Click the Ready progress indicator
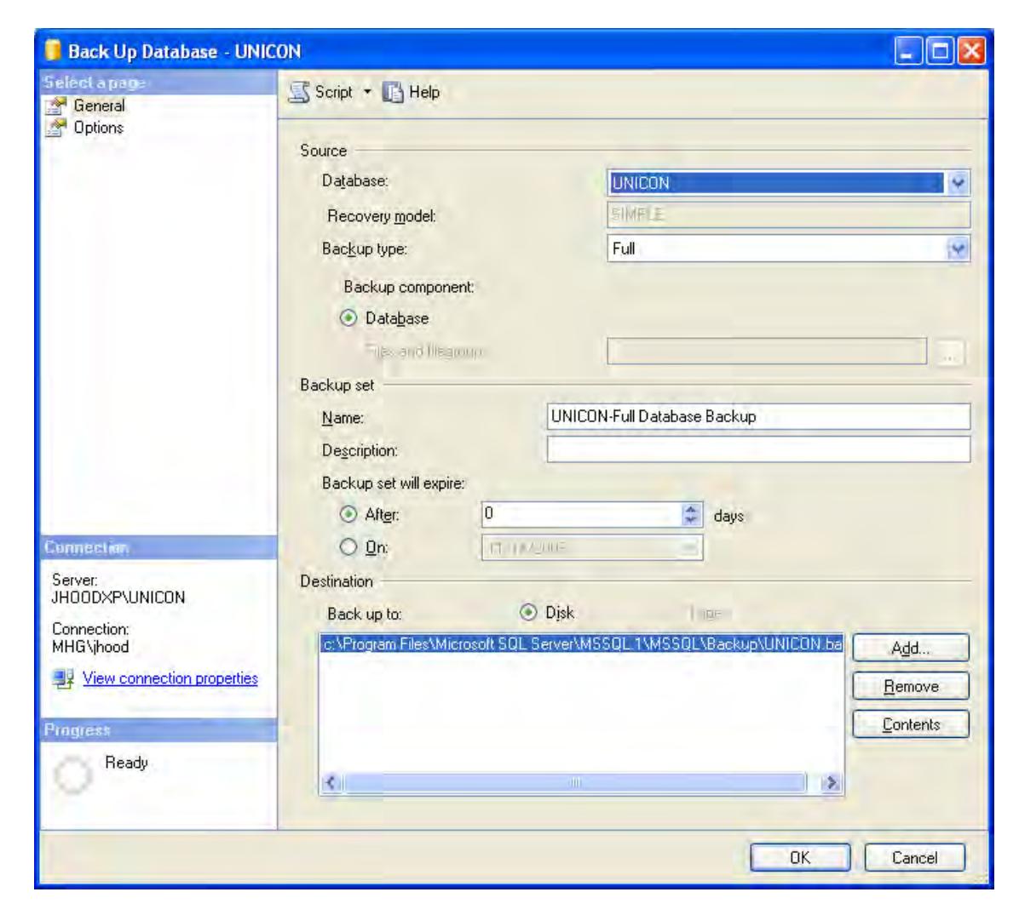1019x915 pixels. 72,774
